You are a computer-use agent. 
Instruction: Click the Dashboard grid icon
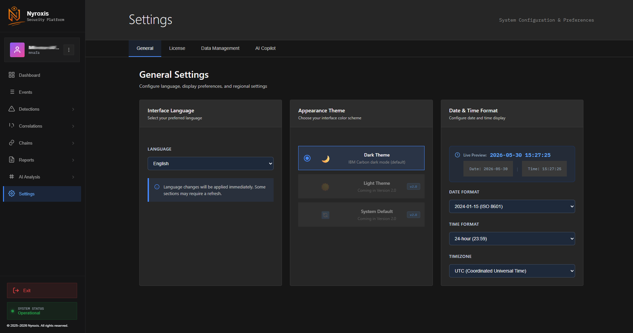pos(12,75)
